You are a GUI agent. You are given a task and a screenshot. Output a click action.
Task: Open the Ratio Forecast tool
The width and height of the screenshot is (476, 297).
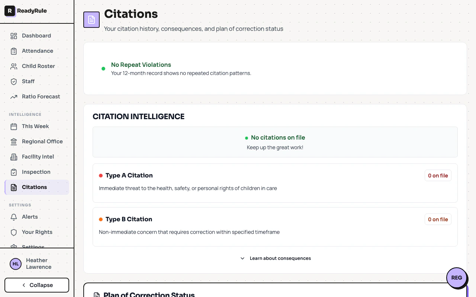(x=41, y=97)
